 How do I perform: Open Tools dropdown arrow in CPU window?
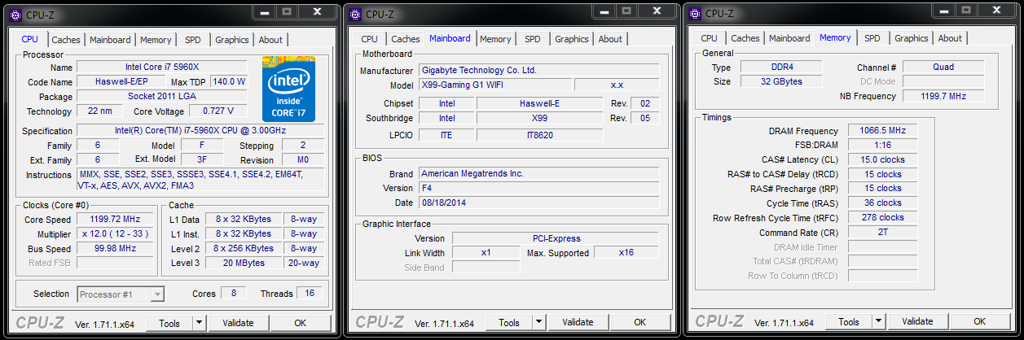(200, 323)
